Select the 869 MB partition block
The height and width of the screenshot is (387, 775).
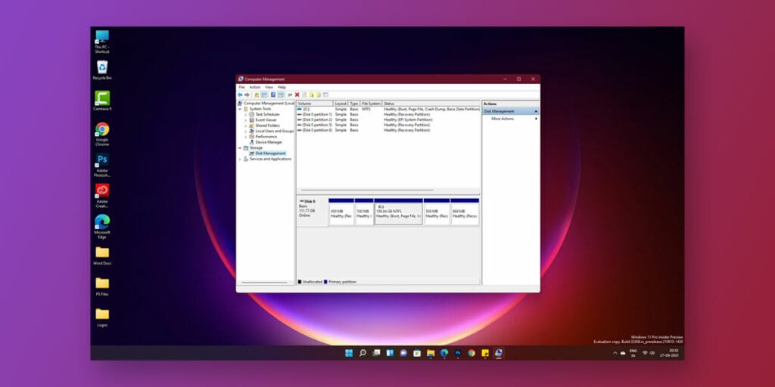click(x=465, y=212)
